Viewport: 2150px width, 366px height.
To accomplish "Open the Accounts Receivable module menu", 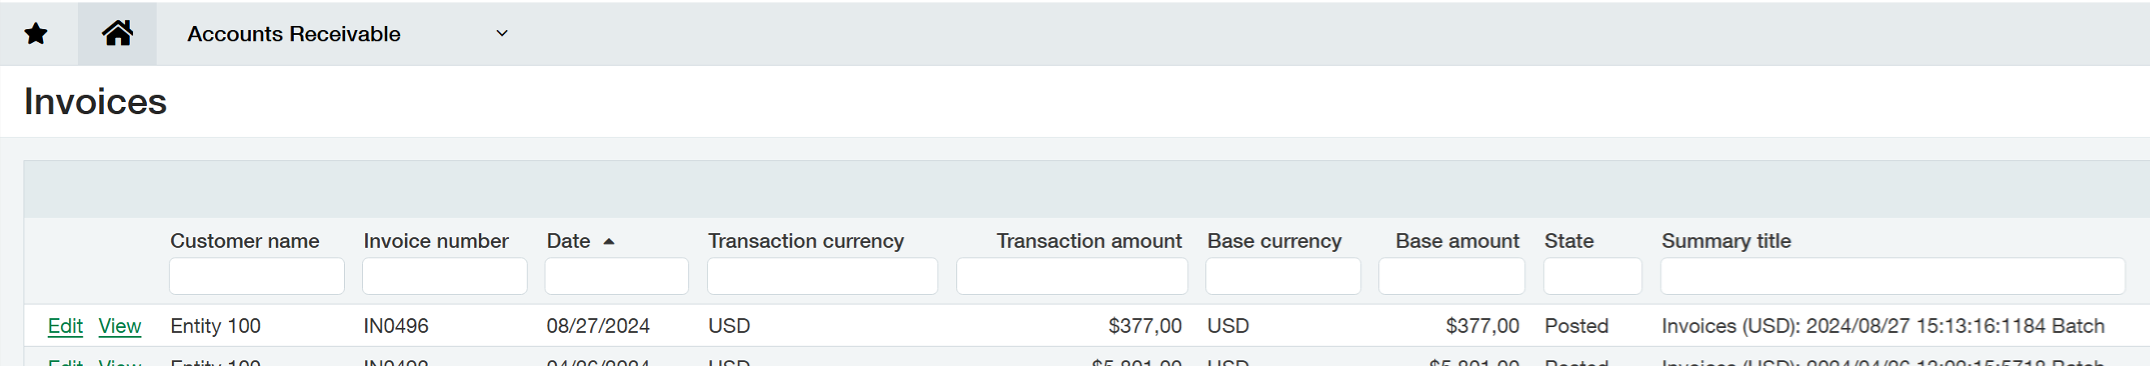I will coord(294,34).
